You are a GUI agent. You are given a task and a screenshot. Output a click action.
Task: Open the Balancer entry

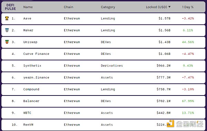coord(31,101)
